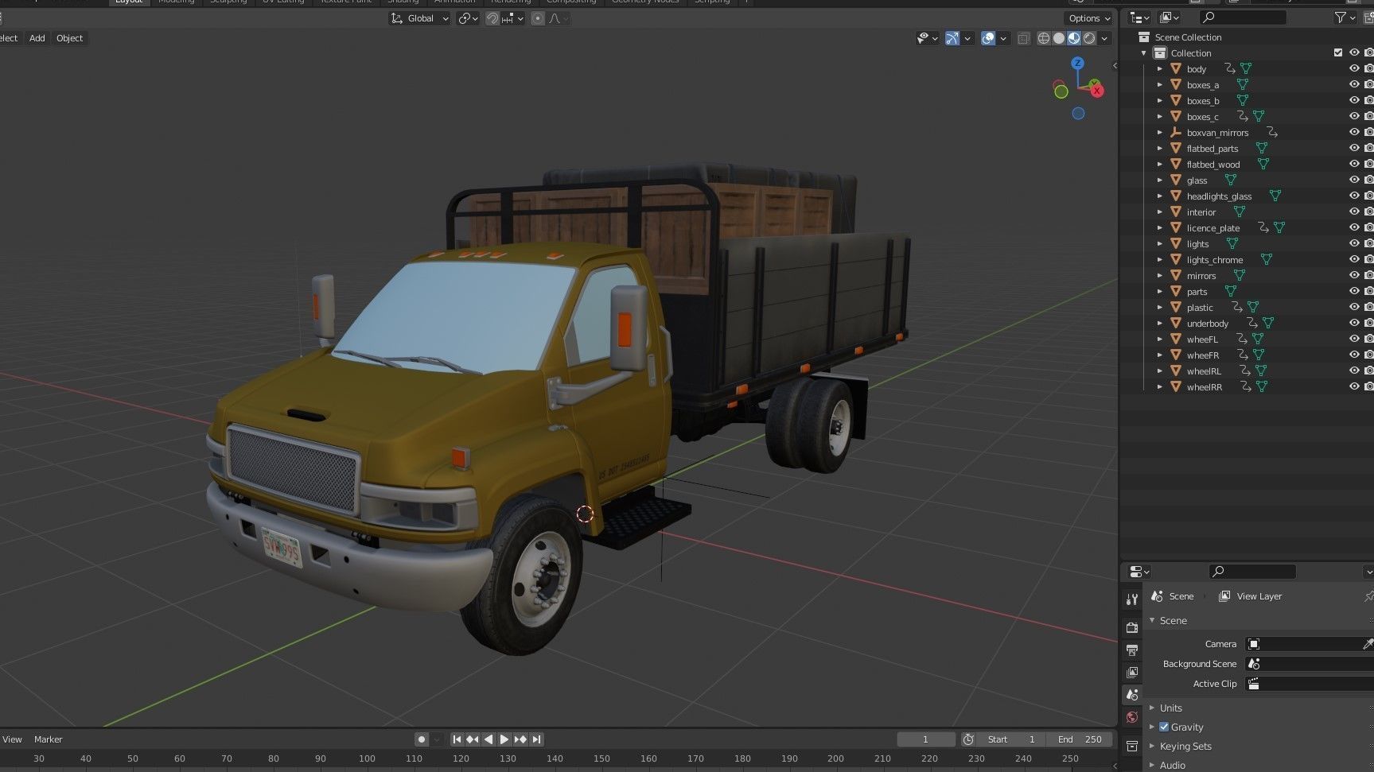Jump to end frame
The image size is (1374, 772).
click(537, 739)
